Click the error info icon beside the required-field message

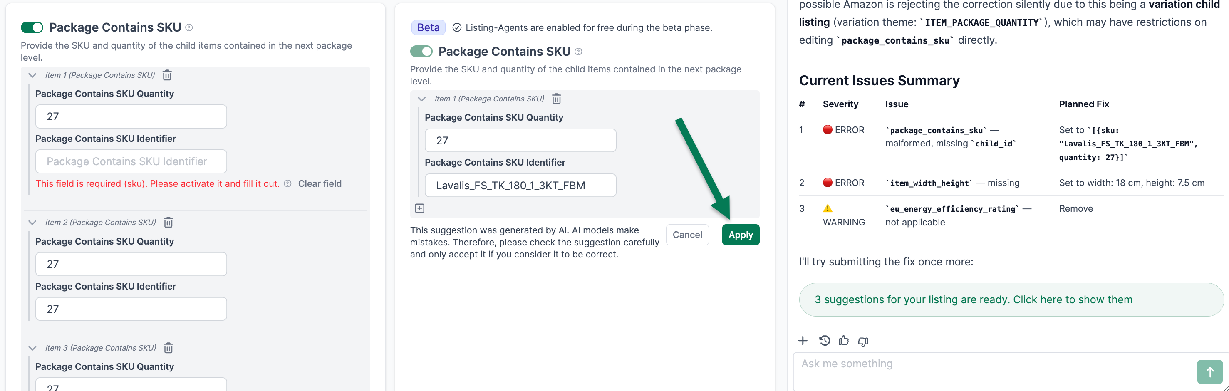coord(287,183)
